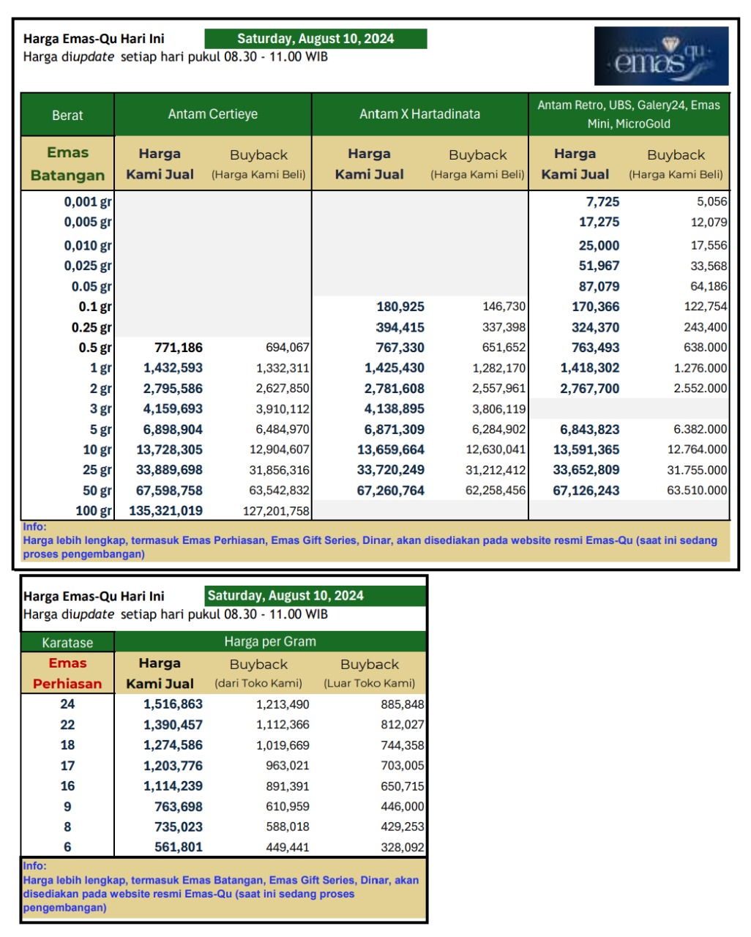
Task: Click the Emas-Qu diamond logo image
Action: click(661, 56)
